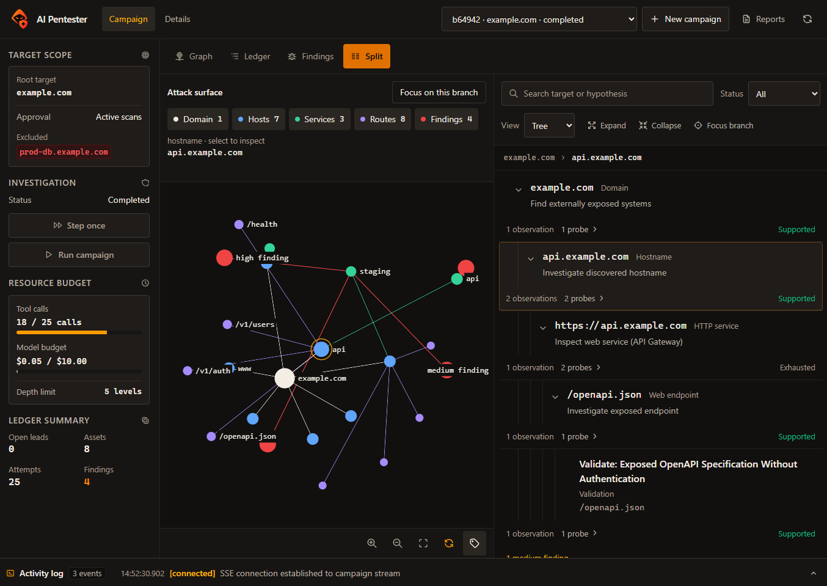Click the orange graph re-layout icon
Screen dimensions: 827x586
(449, 543)
